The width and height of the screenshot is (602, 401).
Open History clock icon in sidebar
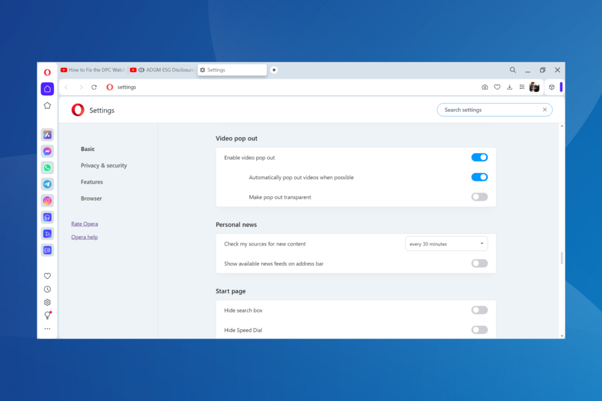(x=47, y=289)
